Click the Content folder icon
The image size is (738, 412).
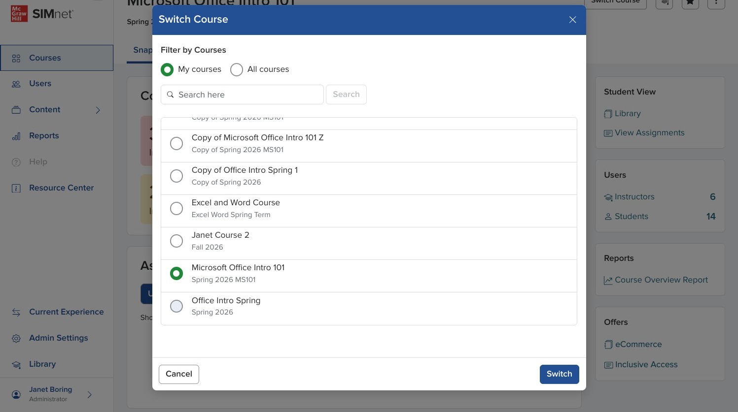16,110
